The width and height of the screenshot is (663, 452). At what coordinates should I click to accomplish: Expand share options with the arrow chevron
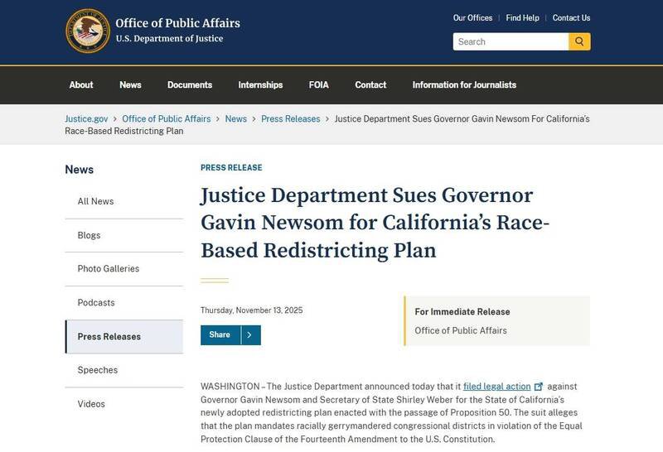(250, 334)
